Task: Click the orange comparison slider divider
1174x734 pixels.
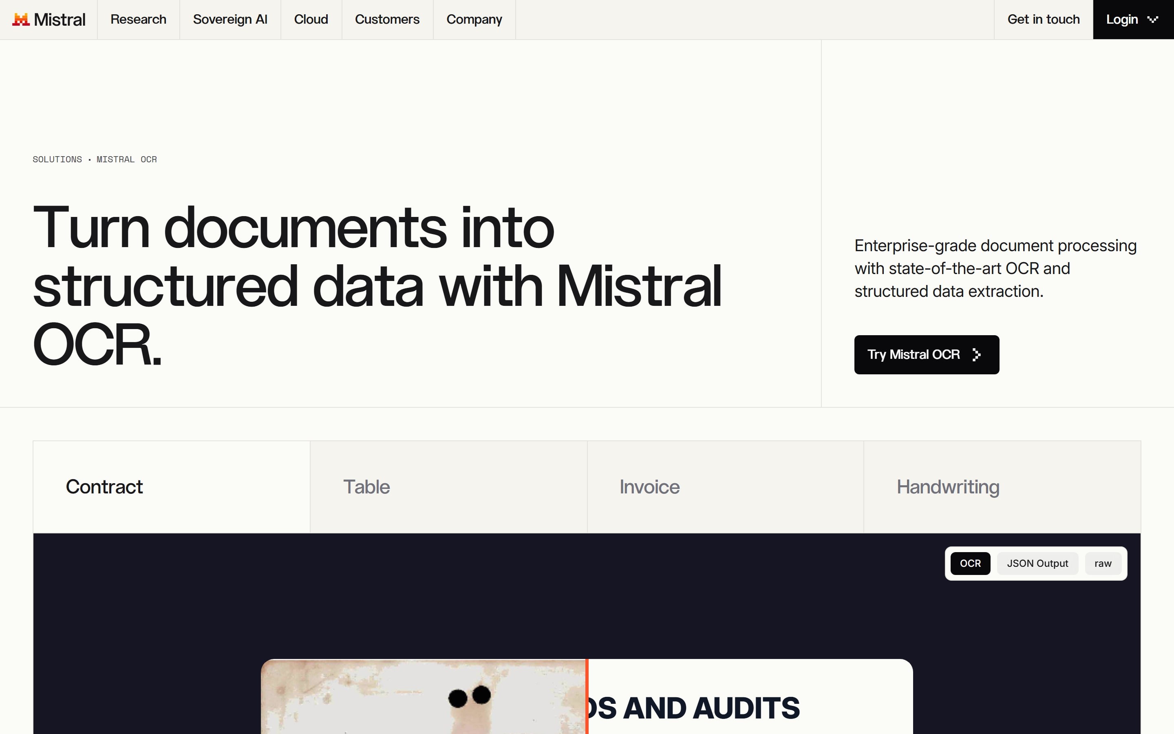Action: [587, 696]
